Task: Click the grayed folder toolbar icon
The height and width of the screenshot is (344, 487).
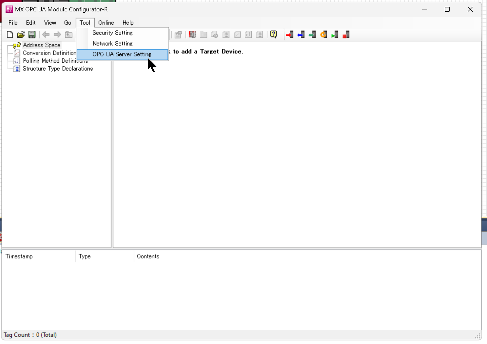Action: (x=204, y=34)
